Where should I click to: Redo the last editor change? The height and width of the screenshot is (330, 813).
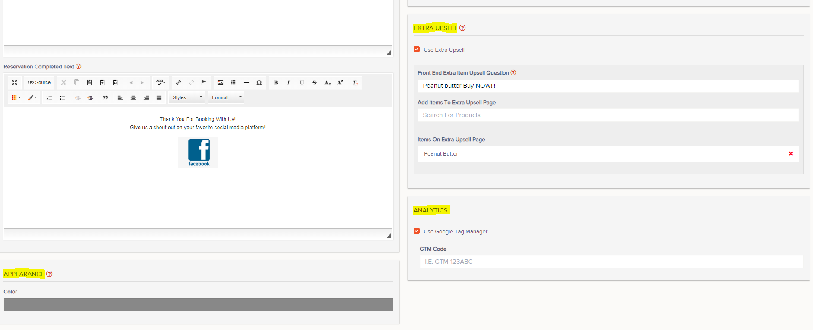click(142, 83)
